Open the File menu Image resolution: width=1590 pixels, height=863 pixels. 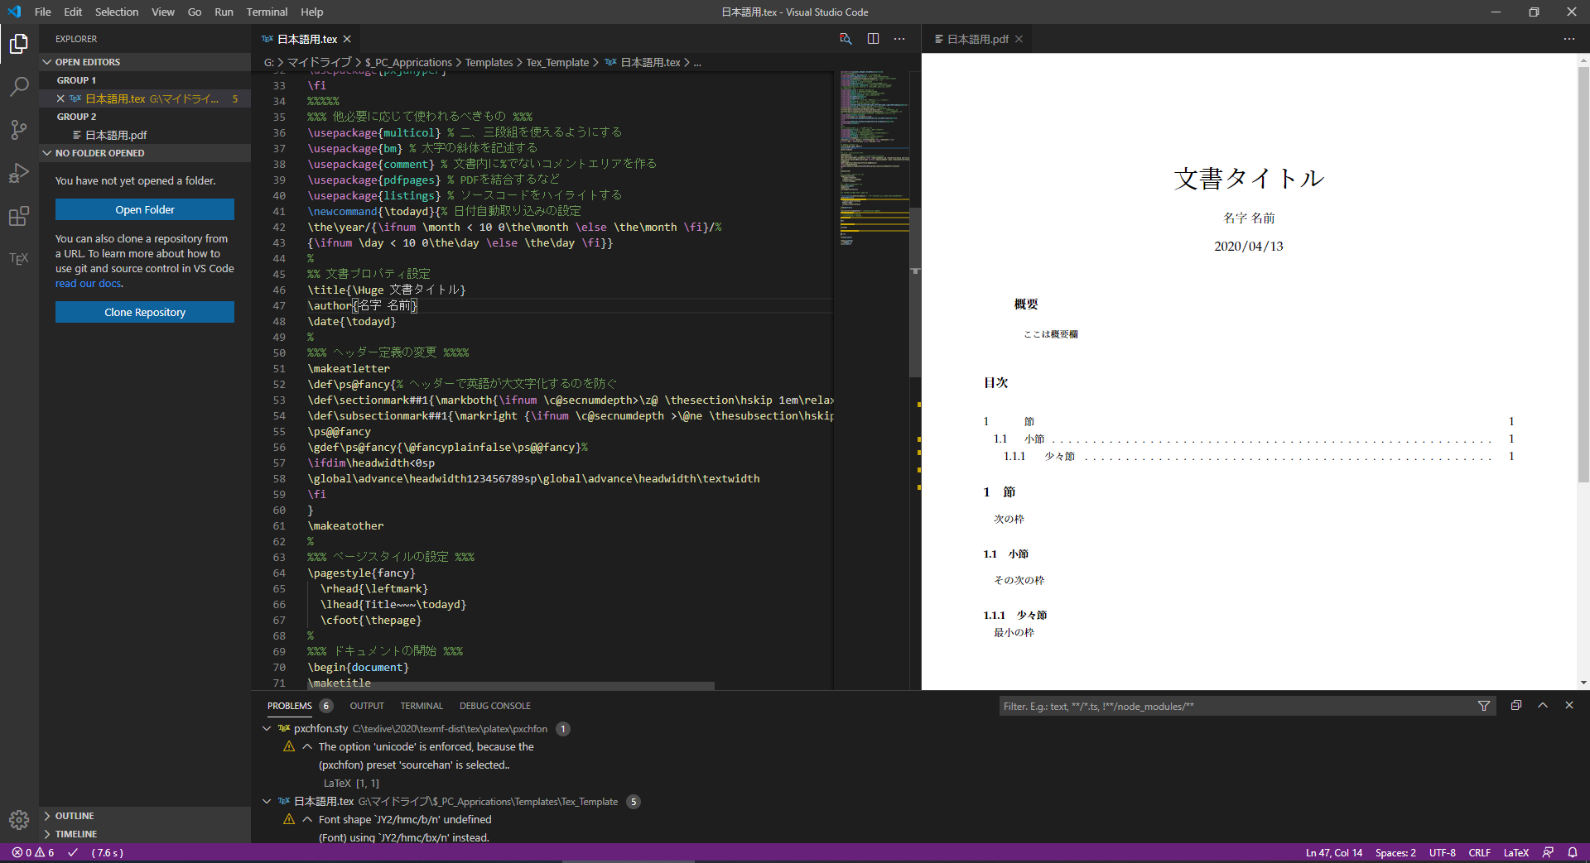(43, 12)
